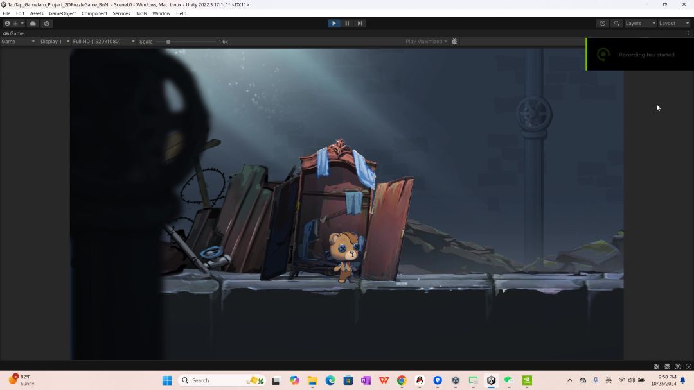Open QQ penguin app from the taskbar
694x390 pixels.
(x=420, y=380)
